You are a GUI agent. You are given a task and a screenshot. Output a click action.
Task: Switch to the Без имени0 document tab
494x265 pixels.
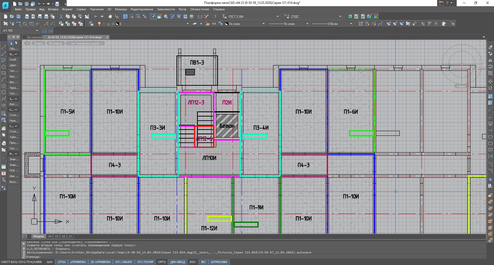(x=35, y=37)
